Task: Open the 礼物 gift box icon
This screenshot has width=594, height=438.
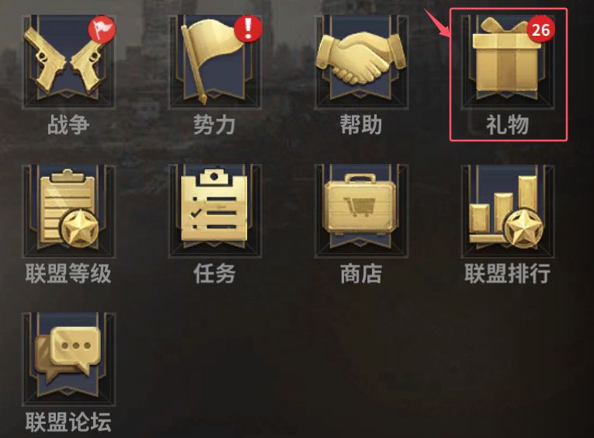Action: (508, 62)
